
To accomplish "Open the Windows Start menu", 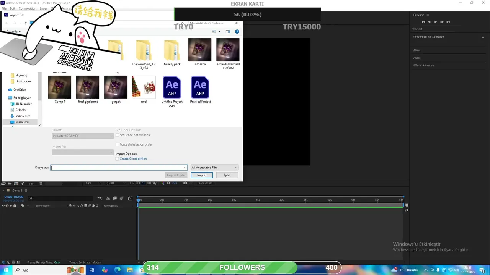I will click(x=6, y=270).
